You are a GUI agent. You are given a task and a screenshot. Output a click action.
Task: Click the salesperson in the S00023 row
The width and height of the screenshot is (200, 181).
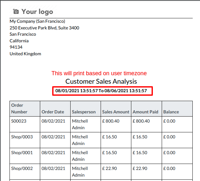point(80,124)
